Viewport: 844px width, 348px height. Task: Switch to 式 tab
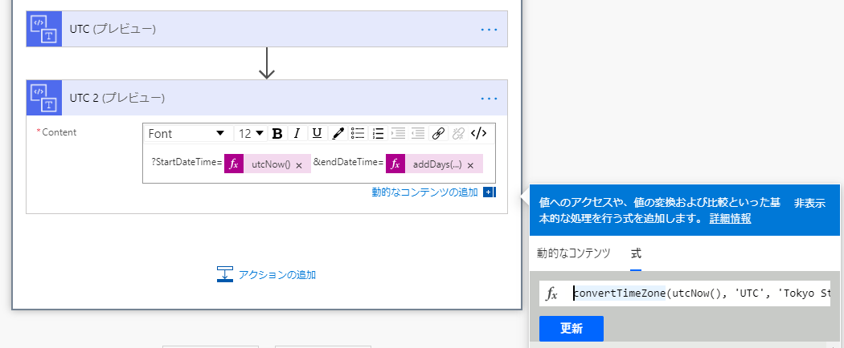tap(636, 253)
